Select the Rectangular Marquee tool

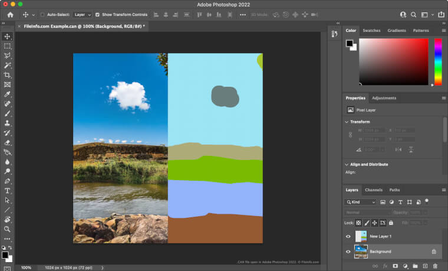point(7,46)
